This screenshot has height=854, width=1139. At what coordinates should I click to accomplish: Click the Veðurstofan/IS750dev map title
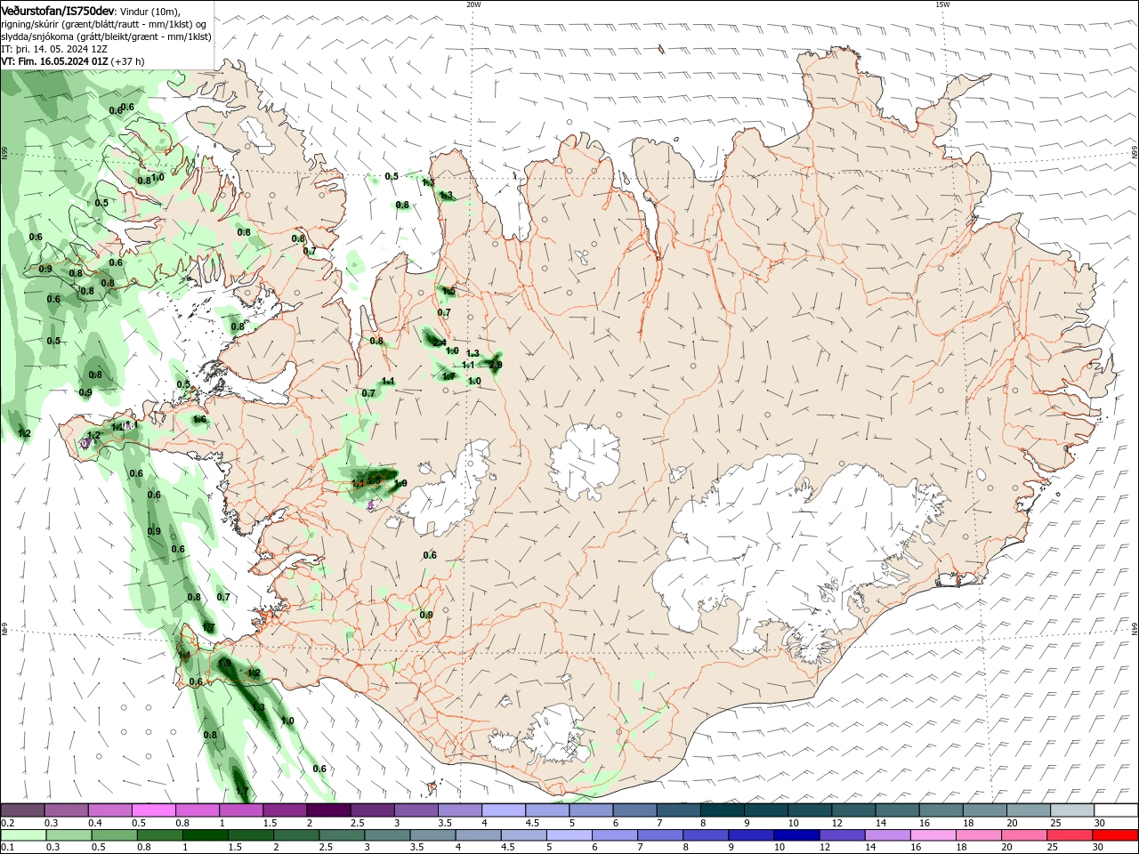(x=58, y=11)
